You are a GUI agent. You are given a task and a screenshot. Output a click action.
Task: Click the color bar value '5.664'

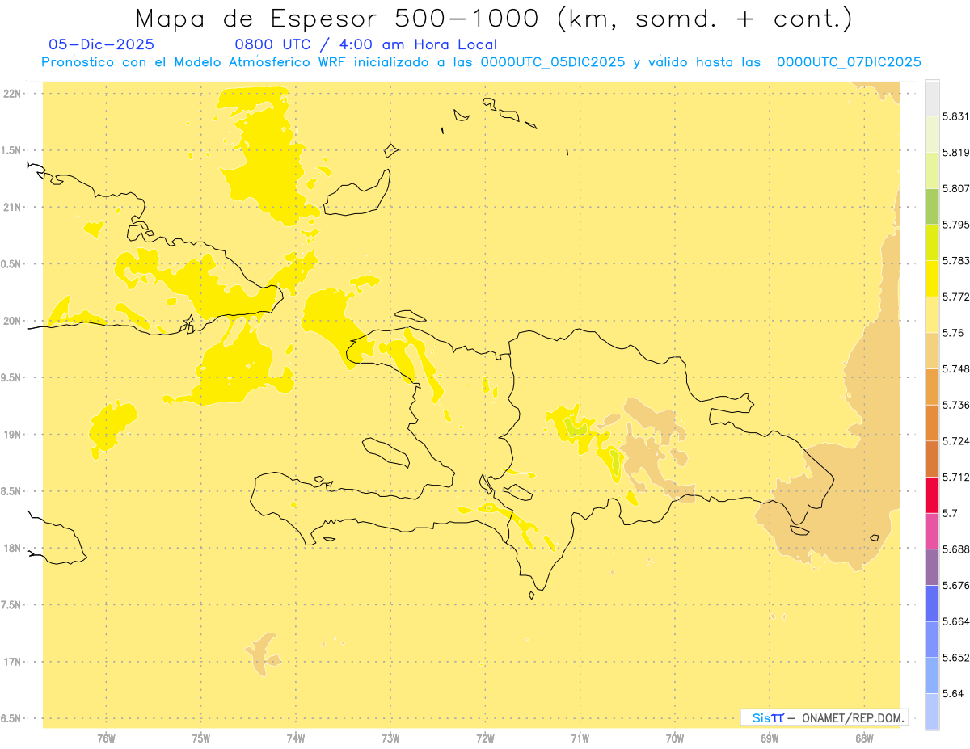click(955, 621)
